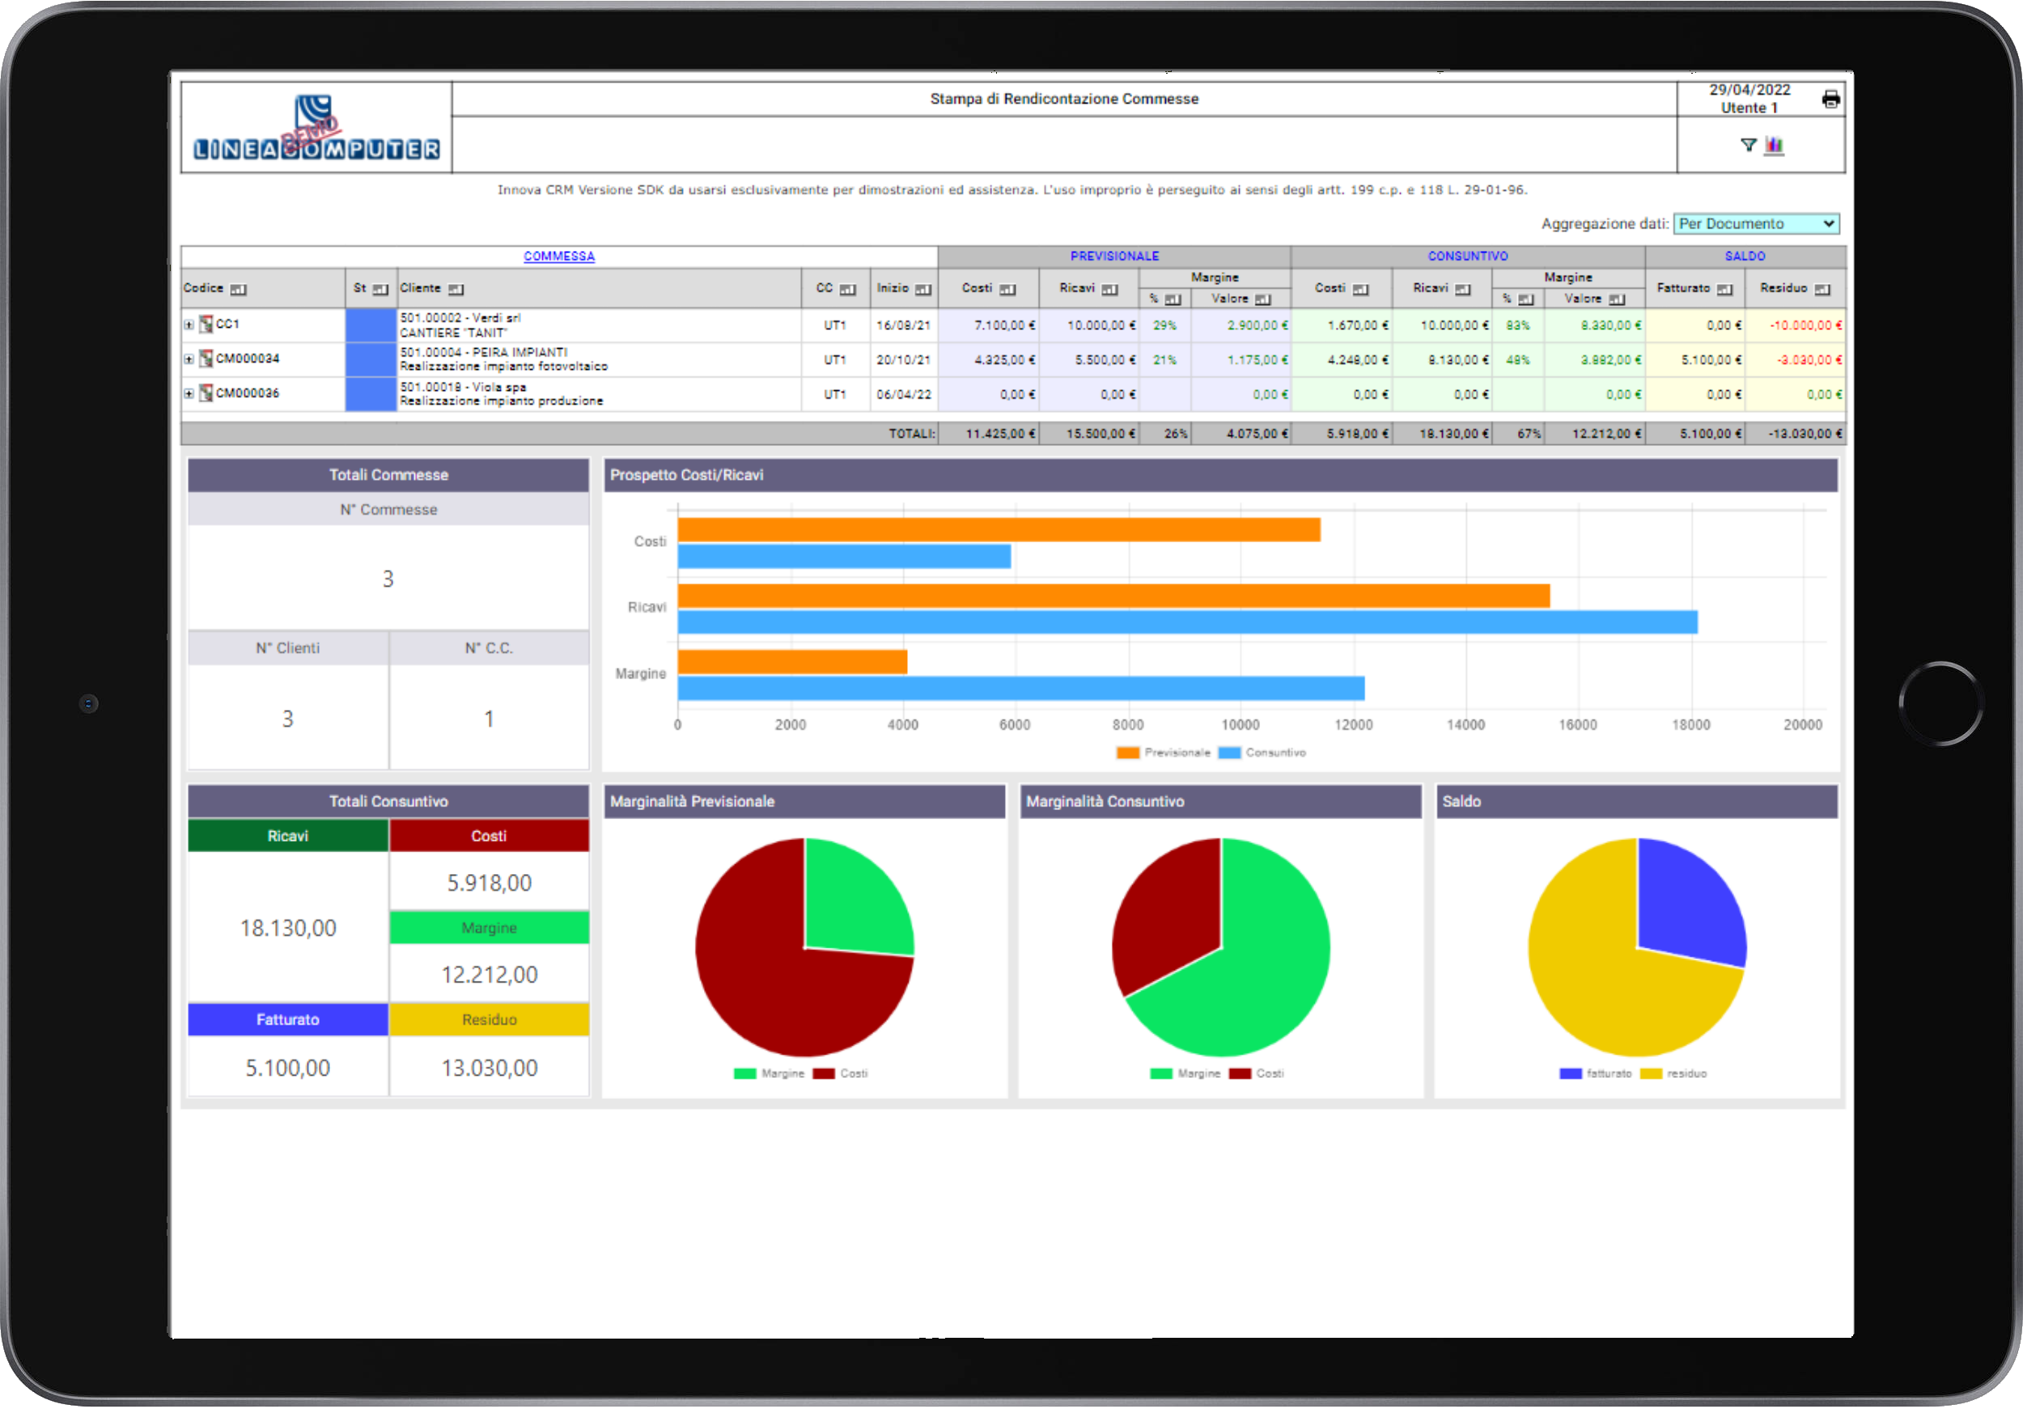Screen dimensions: 2023x1409
Task: Toggle fatturato in Saldo pie legend
Action: (x=1596, y=1073)
